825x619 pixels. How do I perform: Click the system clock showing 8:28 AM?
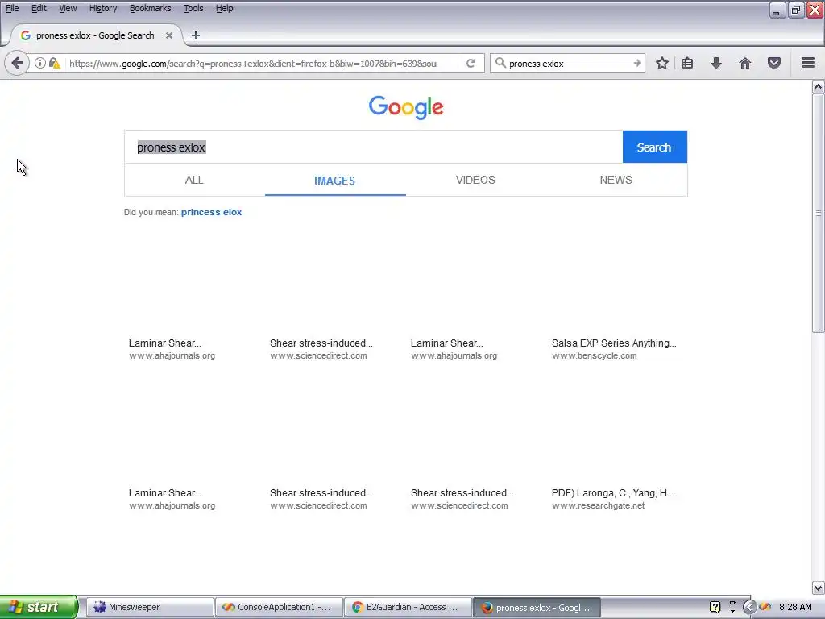795,608
